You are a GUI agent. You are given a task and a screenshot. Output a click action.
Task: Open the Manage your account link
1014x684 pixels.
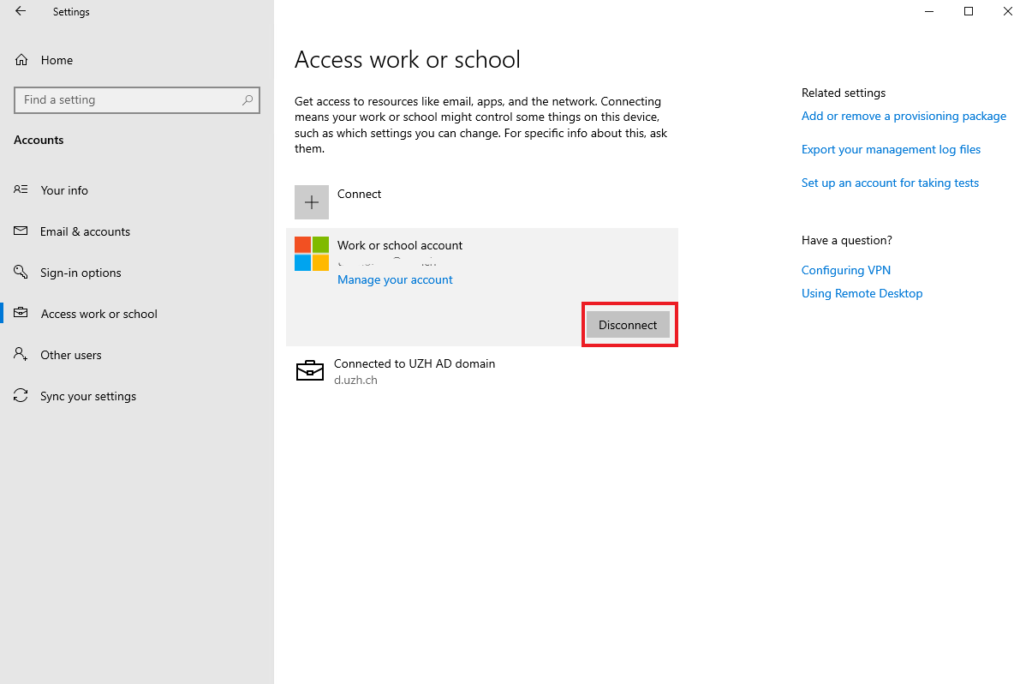395,279
